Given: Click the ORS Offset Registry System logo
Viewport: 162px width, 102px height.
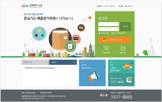Looking at the screenshot, I should (x=32, y=6).
